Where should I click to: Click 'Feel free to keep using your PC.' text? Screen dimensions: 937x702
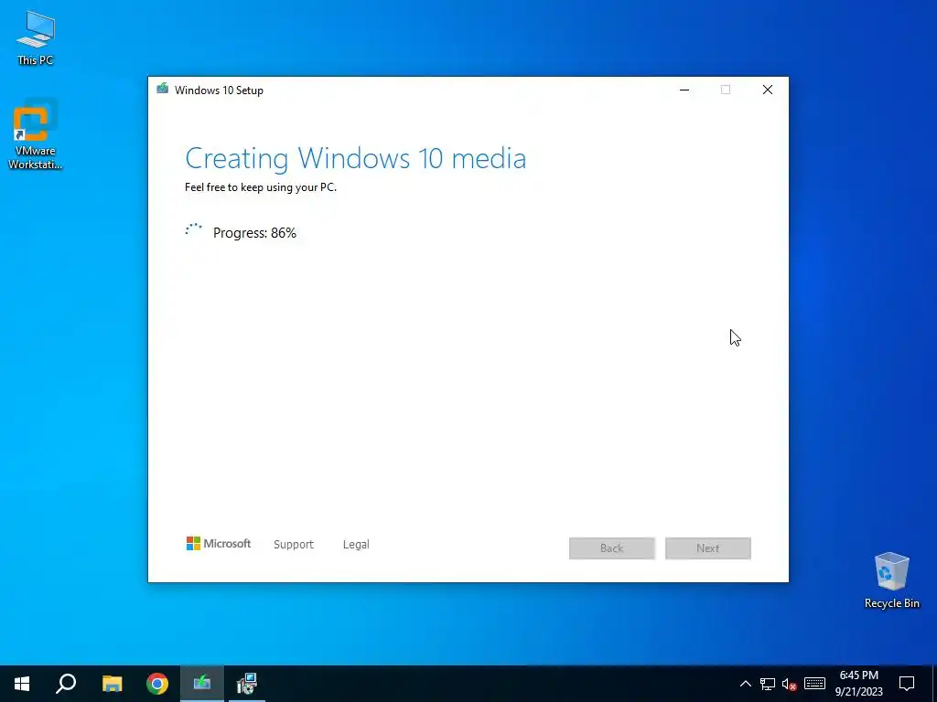261,187
